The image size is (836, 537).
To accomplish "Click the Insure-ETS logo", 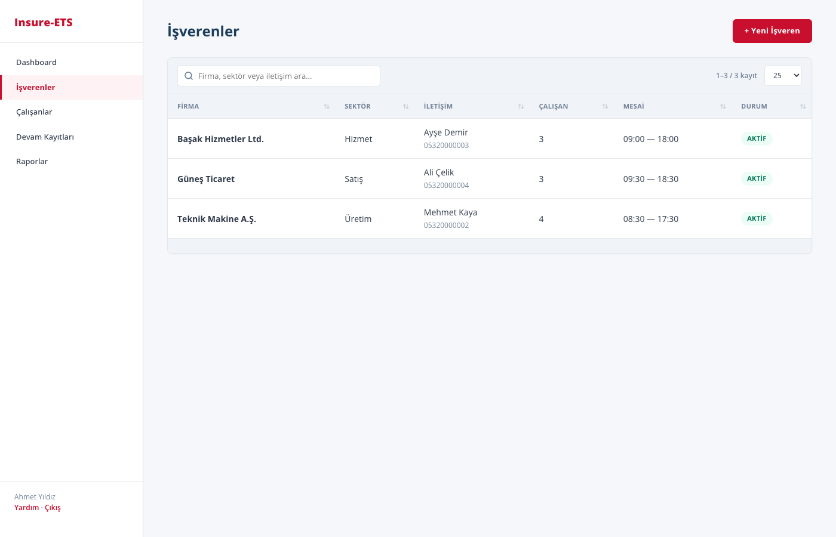I will pos(44,23).
